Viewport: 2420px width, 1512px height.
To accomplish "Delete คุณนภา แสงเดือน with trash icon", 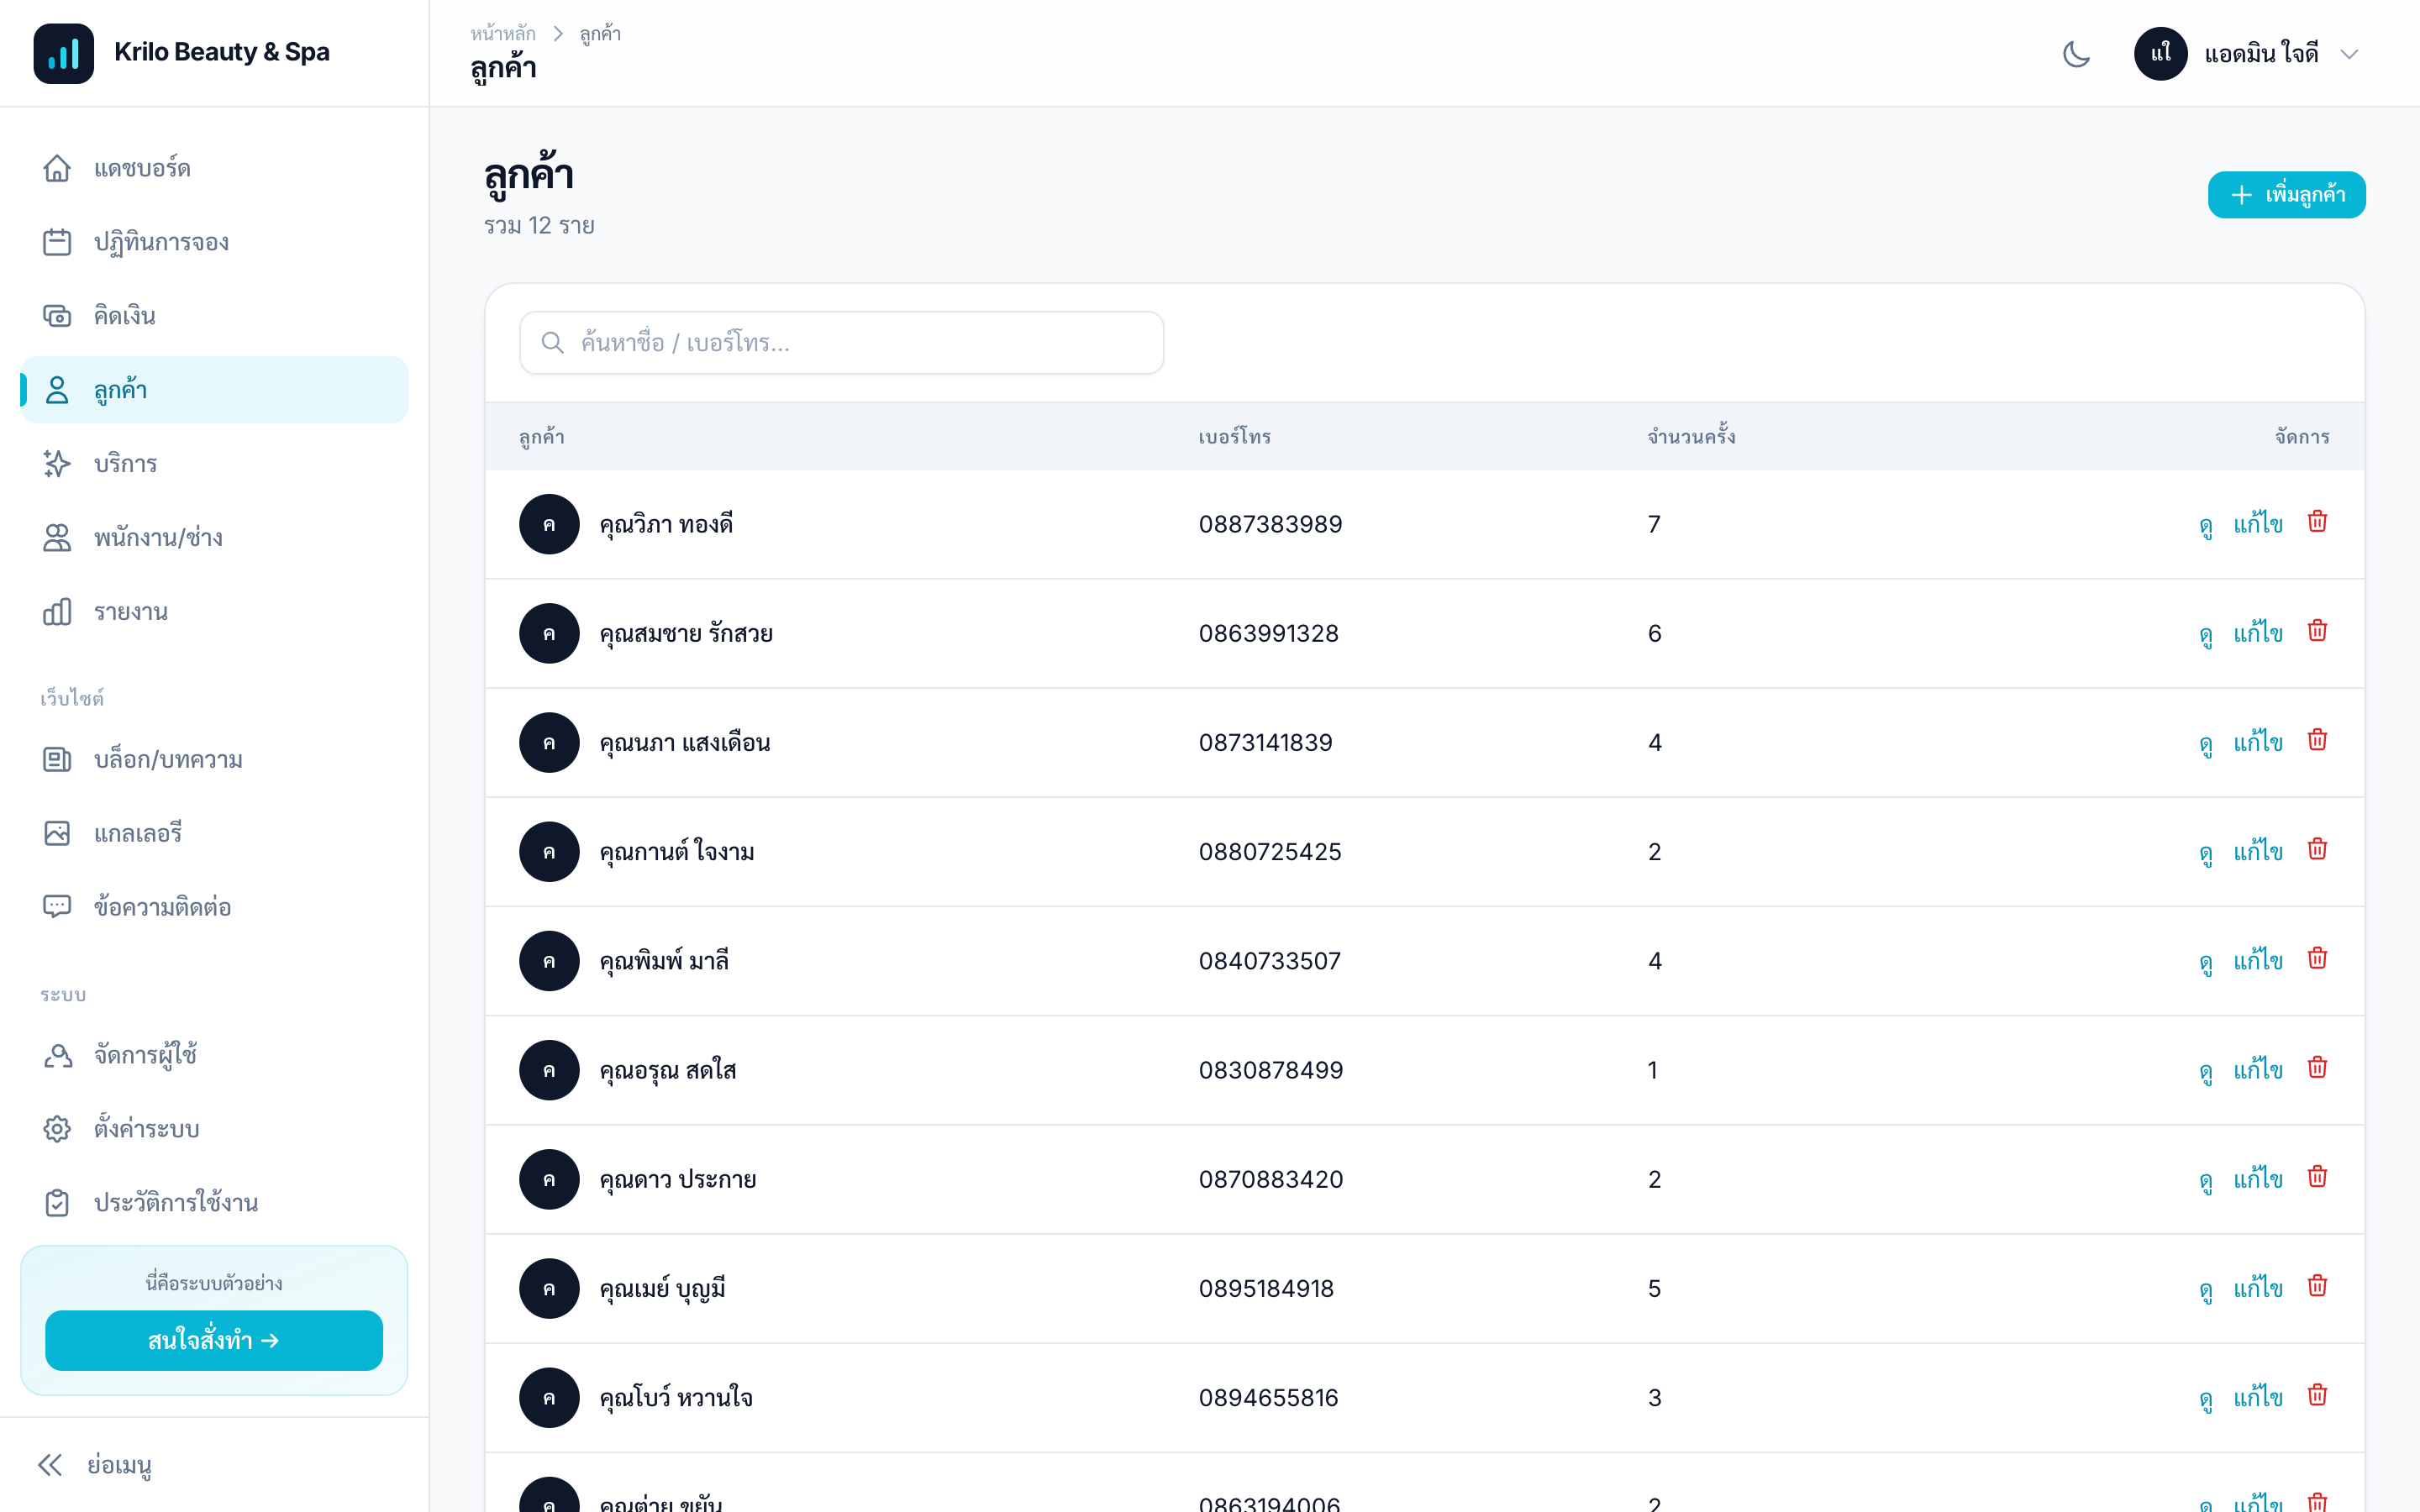I will tap(2317, 740).
